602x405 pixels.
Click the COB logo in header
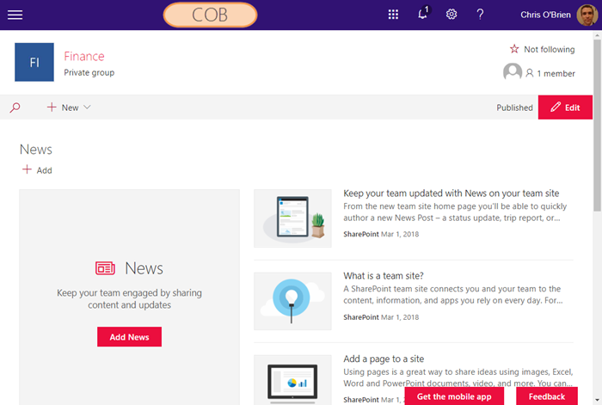pyautogui.click(x=210, y=15)
